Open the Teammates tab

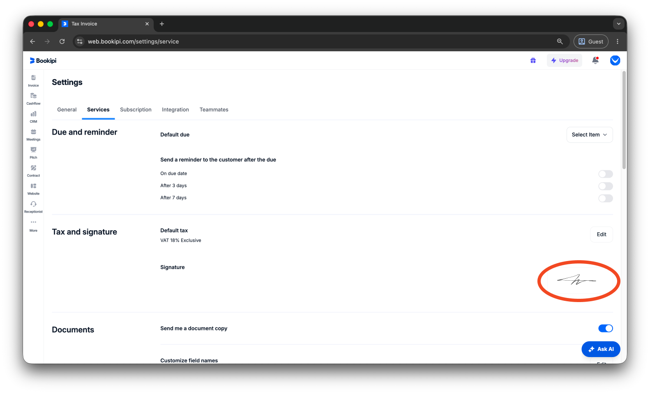click(x=214, y=110)
